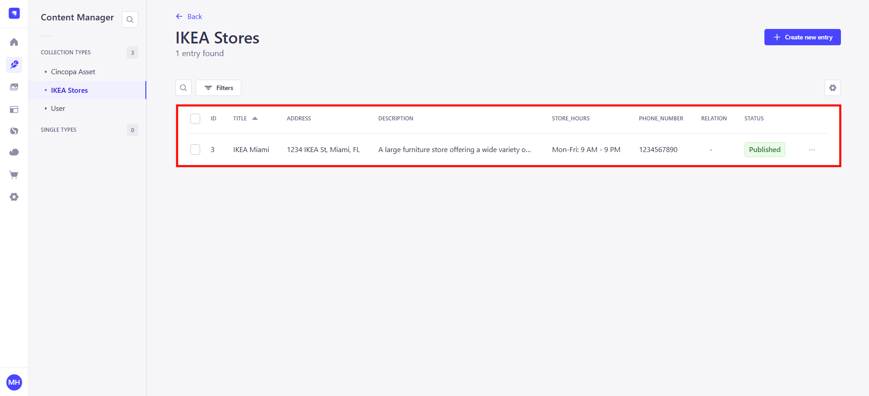Select Cincopa Asset collection type

click(73, 72)
